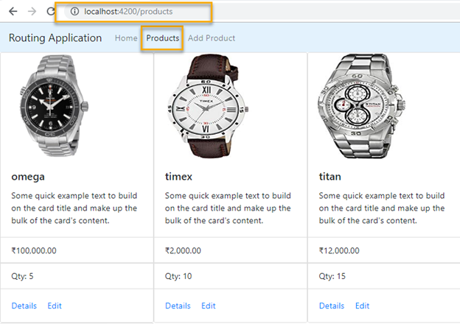Image resolution: width=460 pixels, height=324 pixels.
Task: Click the omega card title
Action: coord(28,177)
